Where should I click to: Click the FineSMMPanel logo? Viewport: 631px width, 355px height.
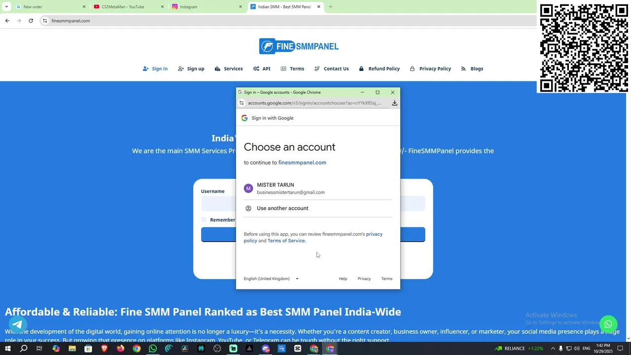click(299, 46)
